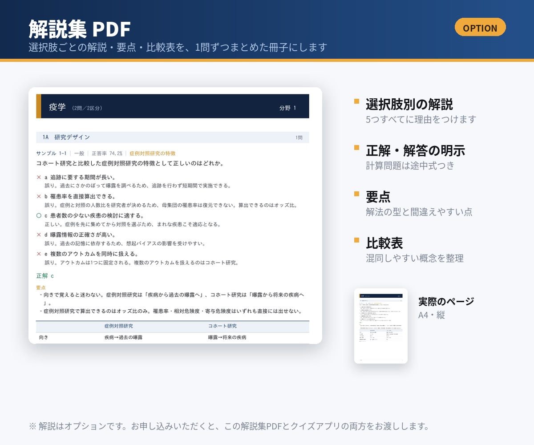Click option c 患者数の少ない疾患の検討に適する
This screenshot has width=534, height=445.
[95, 215]
